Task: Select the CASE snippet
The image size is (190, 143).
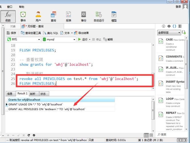Action: point(171,45)
